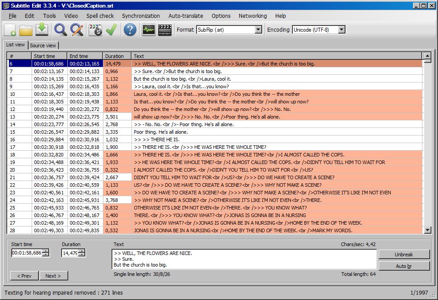
Task: Click start time 00:02:42,163 in row 24
Action: click(x=49, y=200)
